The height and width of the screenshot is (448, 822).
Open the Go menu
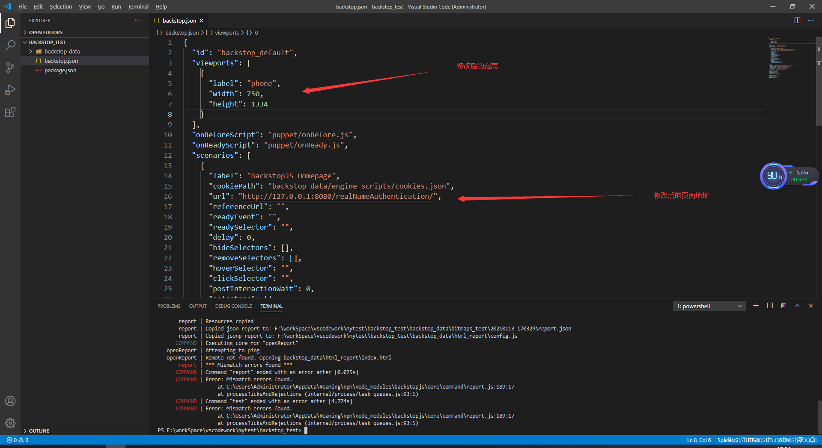pyautogui.click(x=101, y=6)
